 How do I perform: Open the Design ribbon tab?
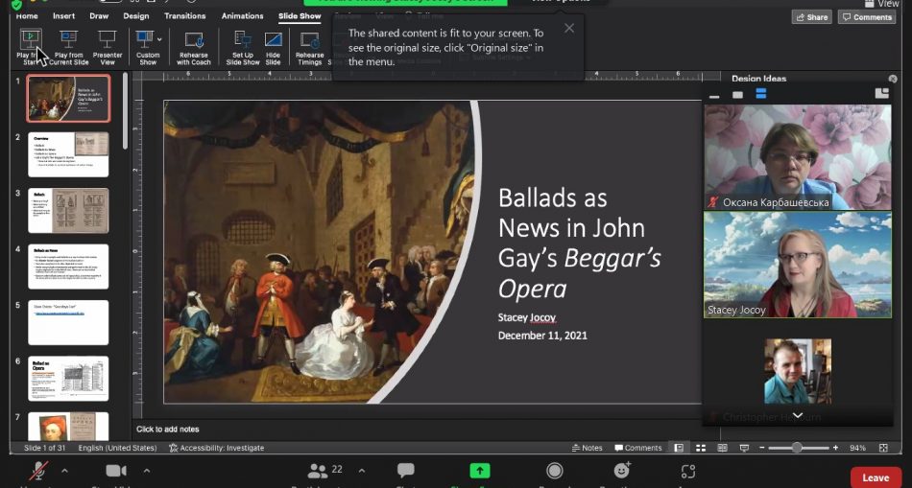click(x=136, y=16)
